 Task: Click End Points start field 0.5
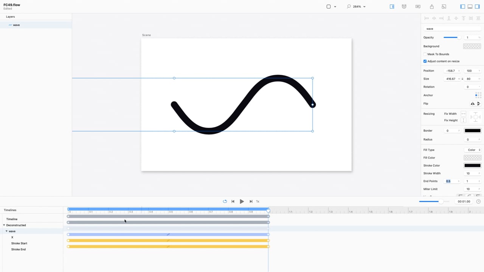pyautogui.click(x=452, y=181)
